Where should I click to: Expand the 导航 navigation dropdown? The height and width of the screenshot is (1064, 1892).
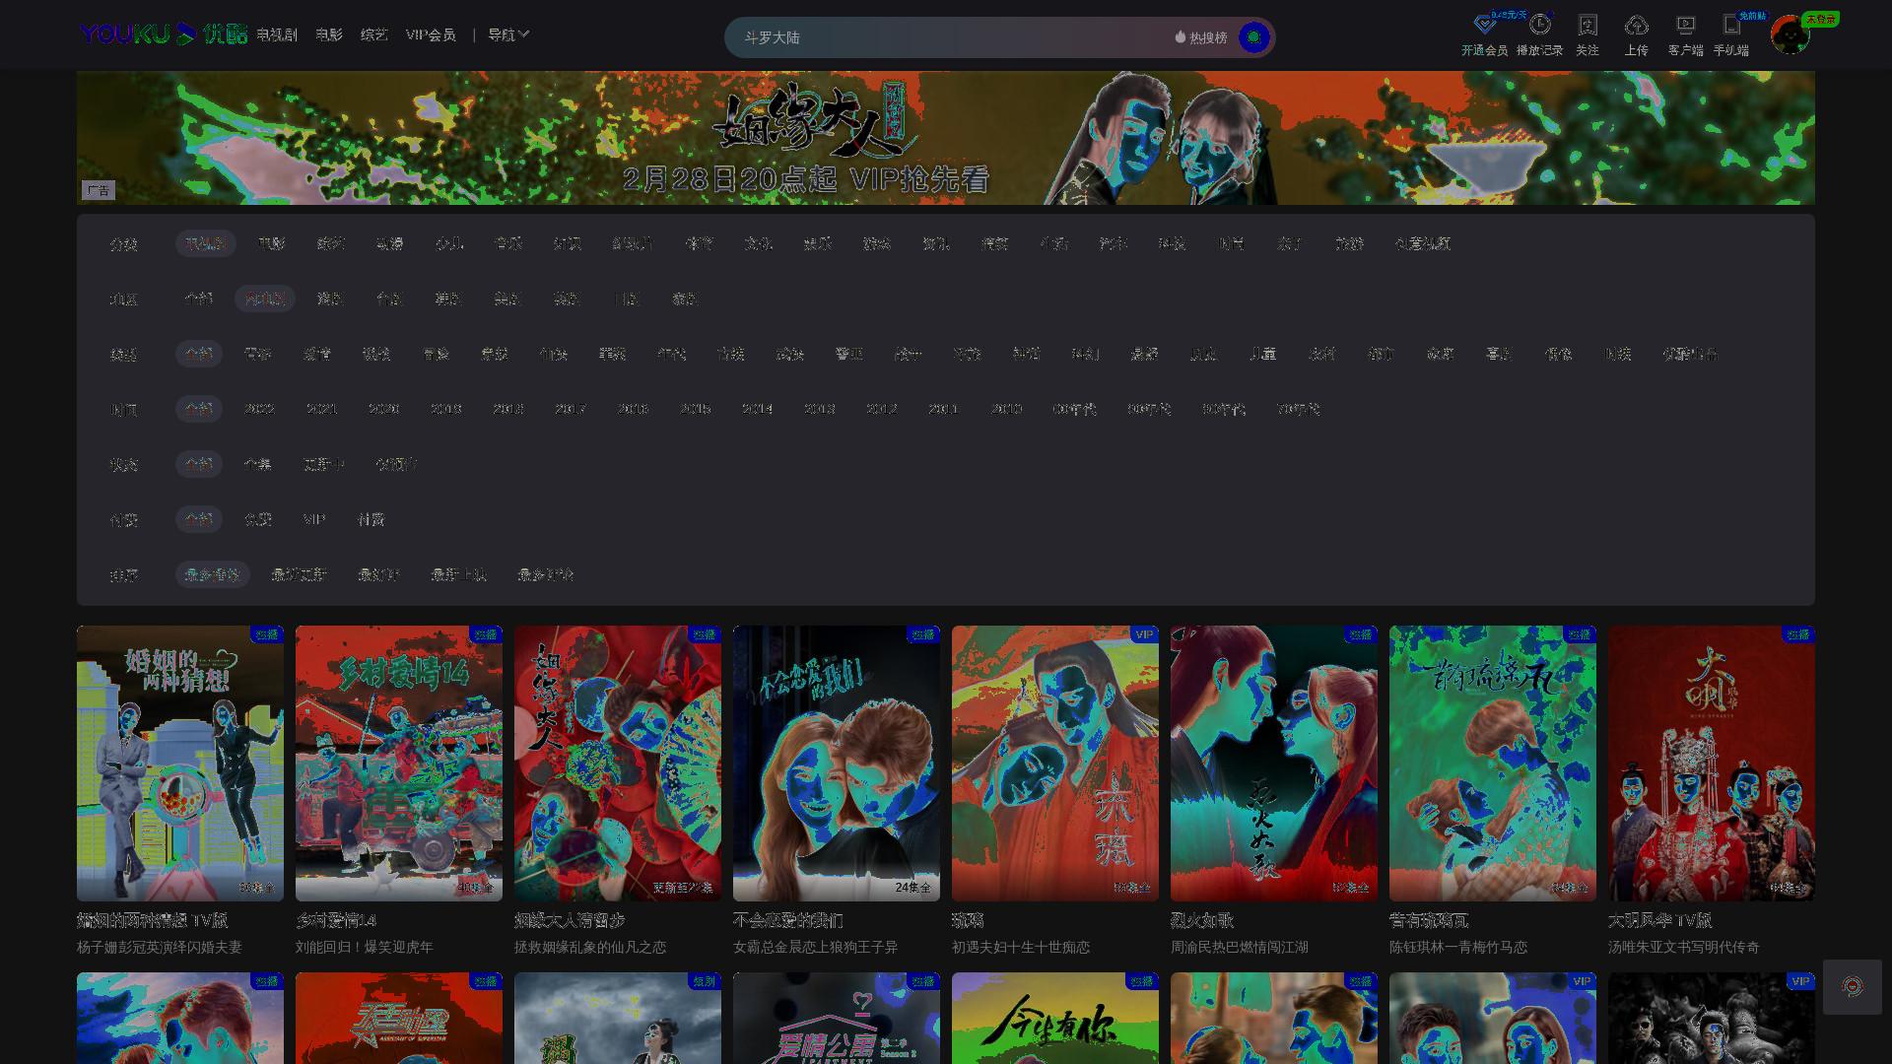click(508, 34)
